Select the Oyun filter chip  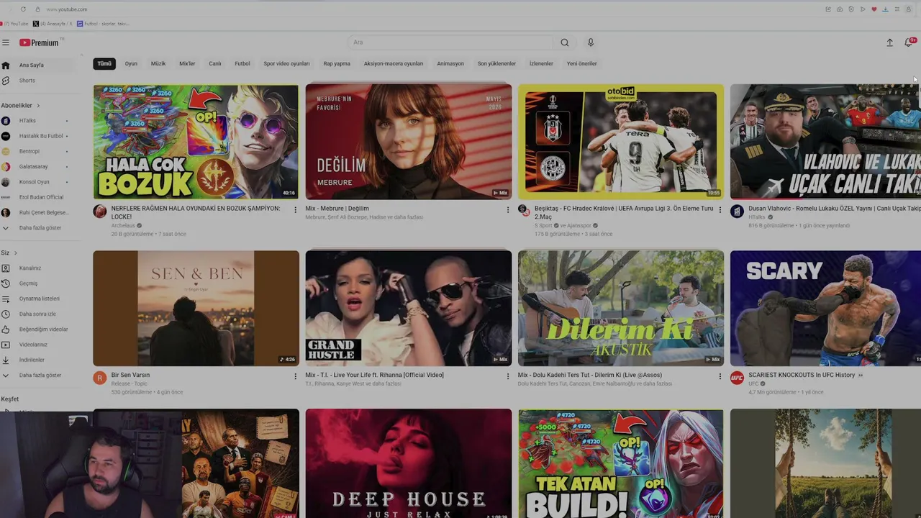point(131,64)
